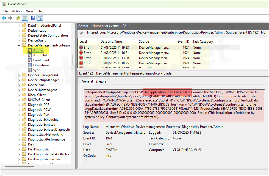The width and height of the screenshot is (269, 176).
Task: Click the Logged value 01/08/2025 11:19:33
Action: click(x=187, y=133)
